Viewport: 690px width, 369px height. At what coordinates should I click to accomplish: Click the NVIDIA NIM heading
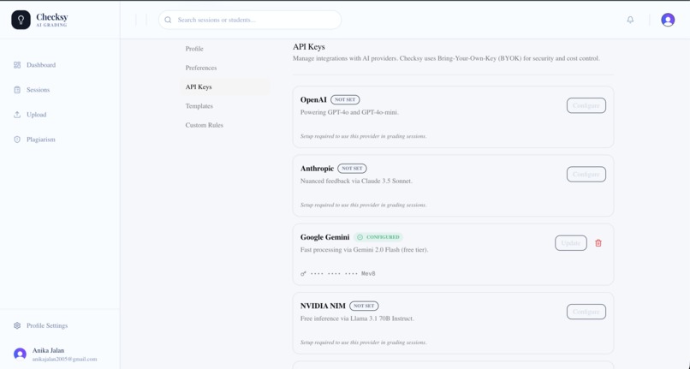323,306
